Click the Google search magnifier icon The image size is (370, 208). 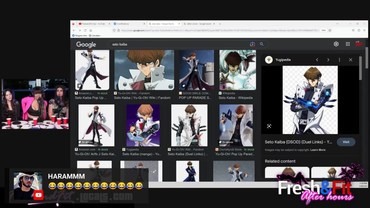point(262,44)
